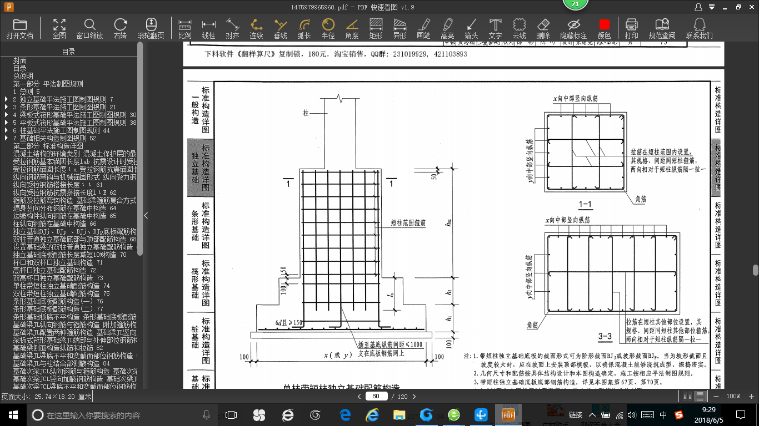Click the document vertical scrollbar thumb
This screenshot has width=759, height=426.
pyautogui.click(x=756, y=270)
